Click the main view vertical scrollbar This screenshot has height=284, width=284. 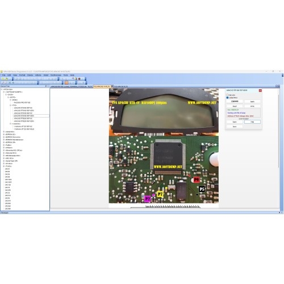278,131
